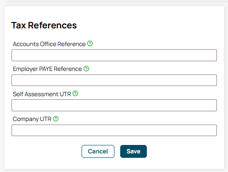Select the Self Assessment UTR text box
This screenshot has height=172, width=228.
click(x=114, y=105)
